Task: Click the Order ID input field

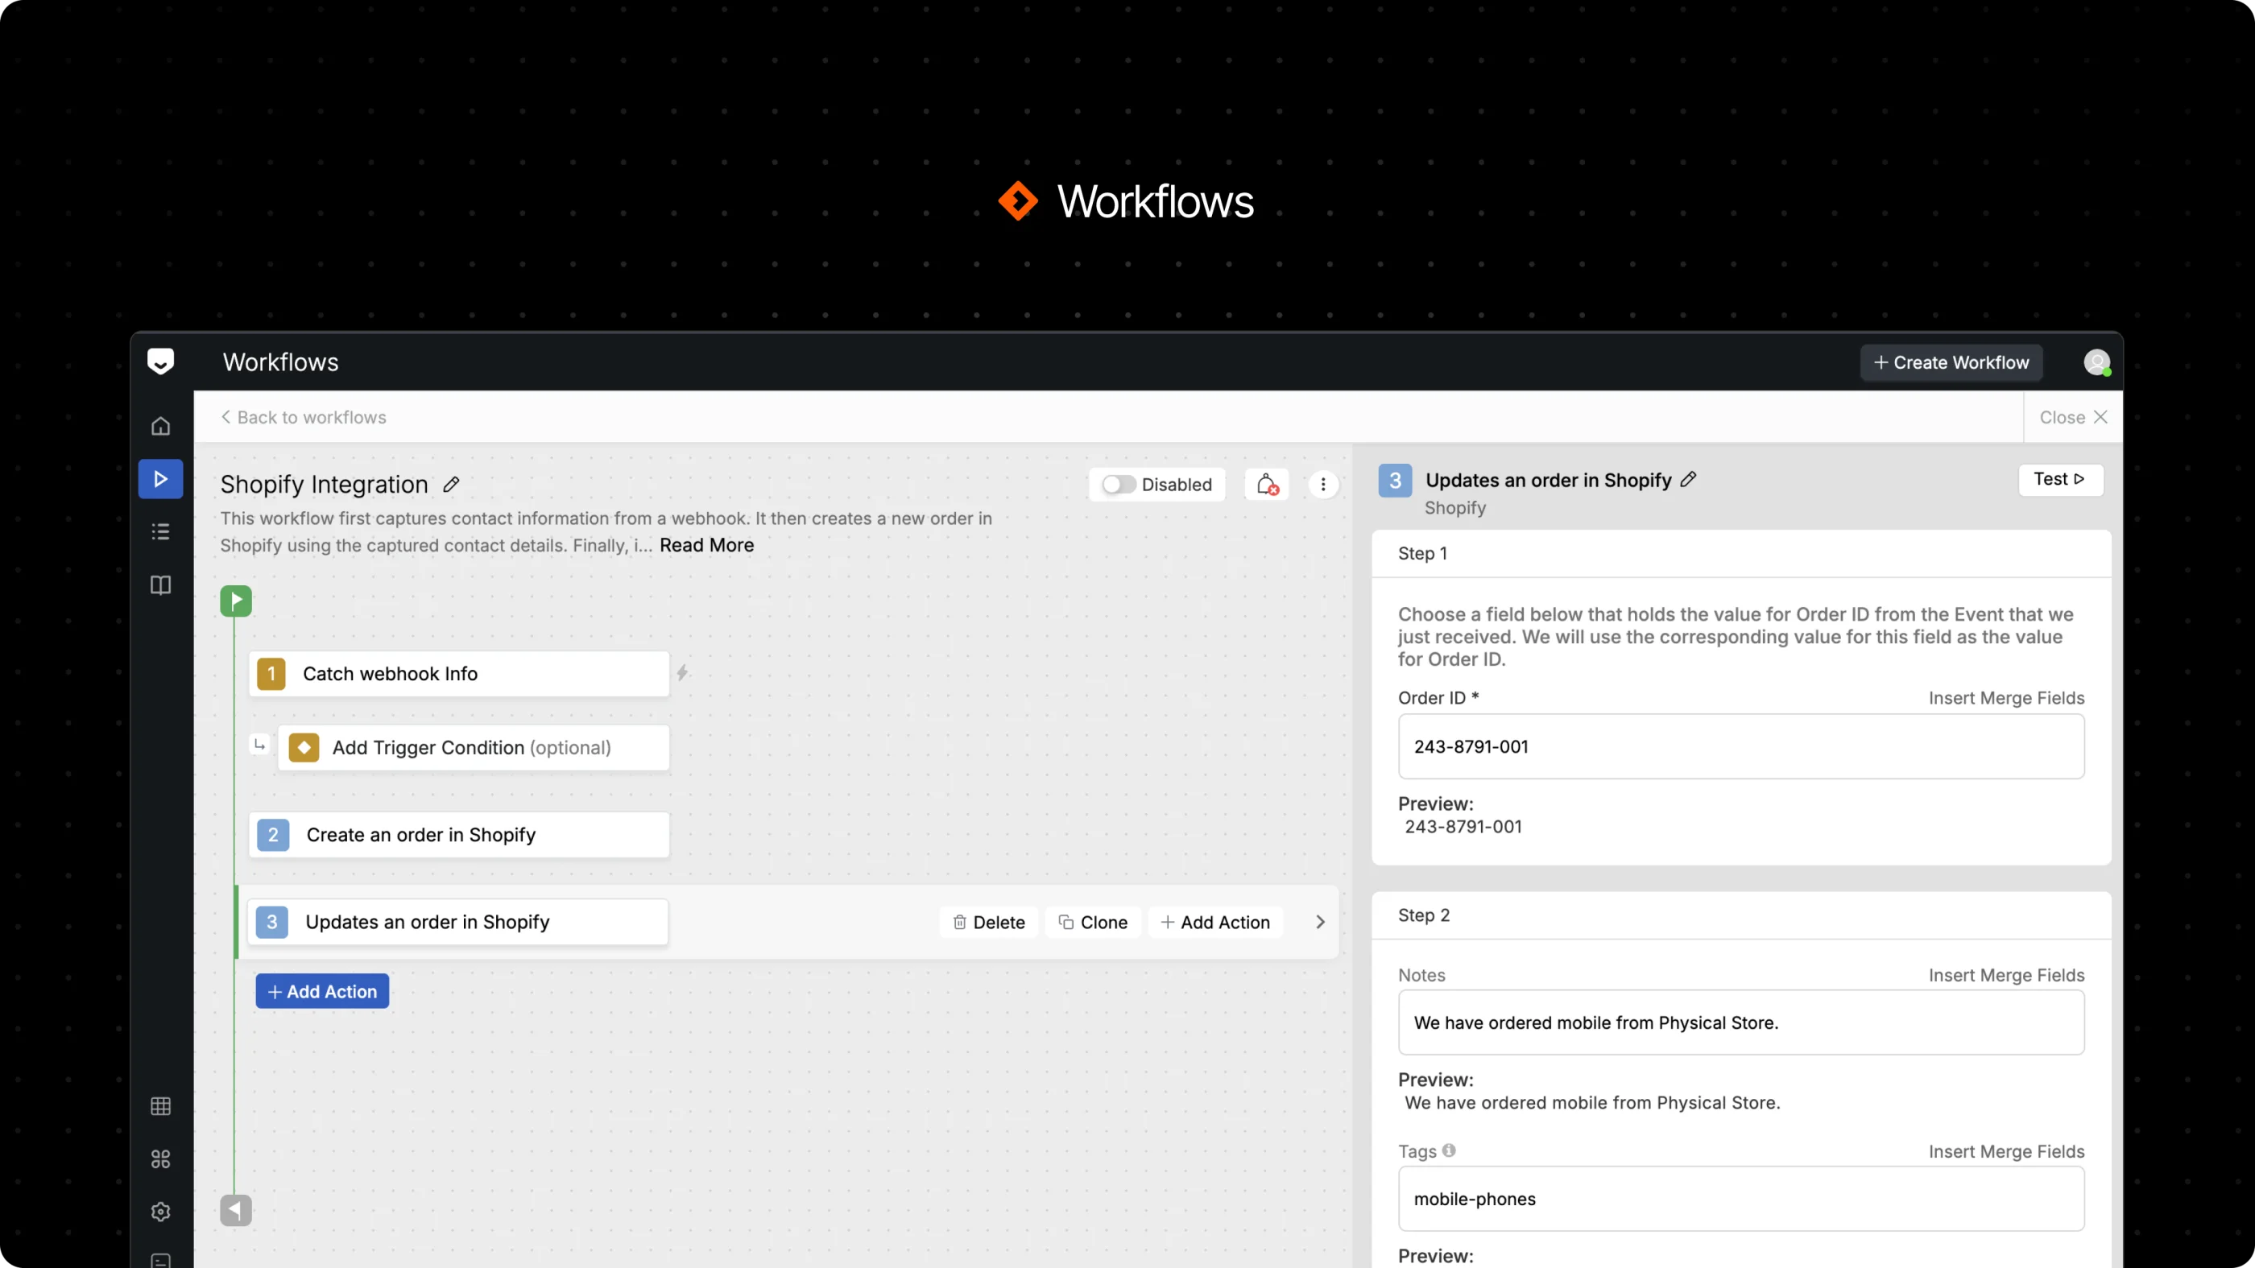Action: pos(1741,746)
